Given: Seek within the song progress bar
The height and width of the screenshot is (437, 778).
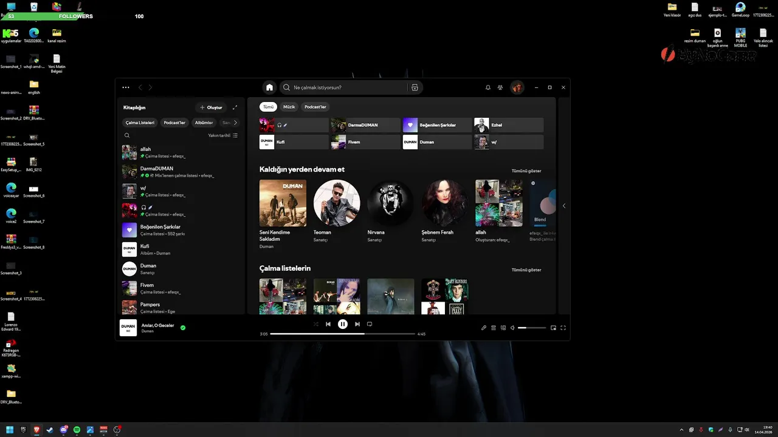Looking at the screenshot, I should [x=342, y=334].
